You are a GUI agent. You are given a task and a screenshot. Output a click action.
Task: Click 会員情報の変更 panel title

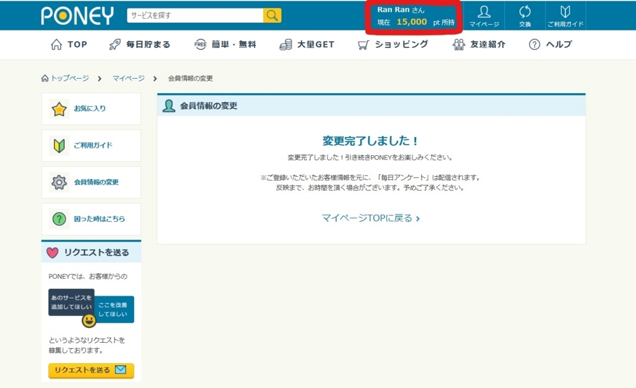(209, 106)
